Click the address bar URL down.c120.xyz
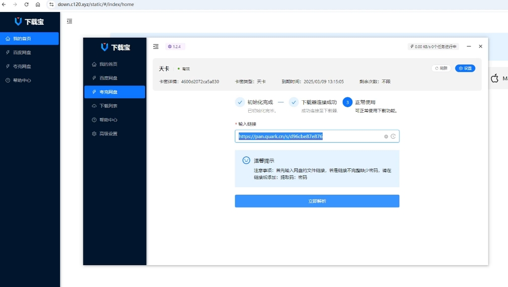 95,4
